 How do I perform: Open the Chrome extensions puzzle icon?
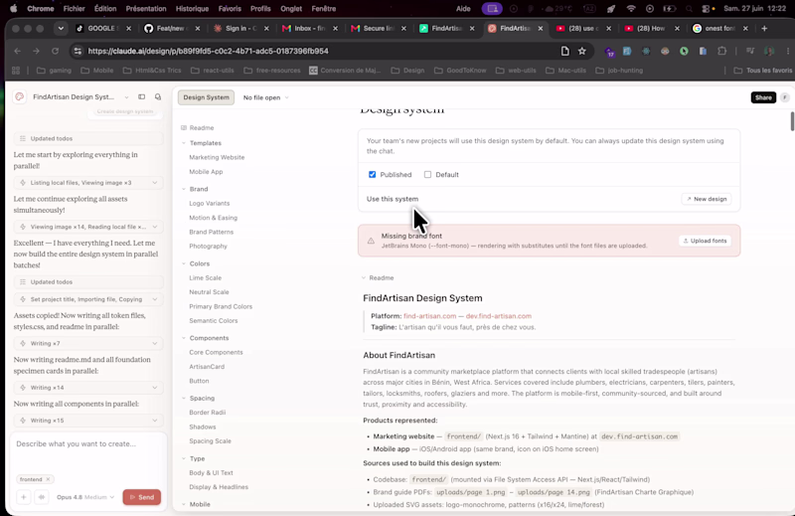[x=722, y=51]
